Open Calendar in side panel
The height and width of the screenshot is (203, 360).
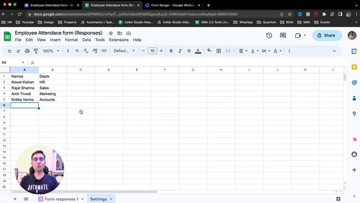tap(354, 51)
